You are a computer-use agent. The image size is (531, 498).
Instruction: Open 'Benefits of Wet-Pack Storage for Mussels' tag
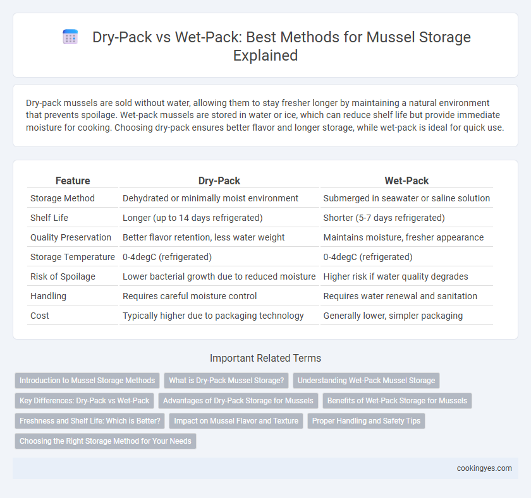pyautogui.click(x=397, y=401)
